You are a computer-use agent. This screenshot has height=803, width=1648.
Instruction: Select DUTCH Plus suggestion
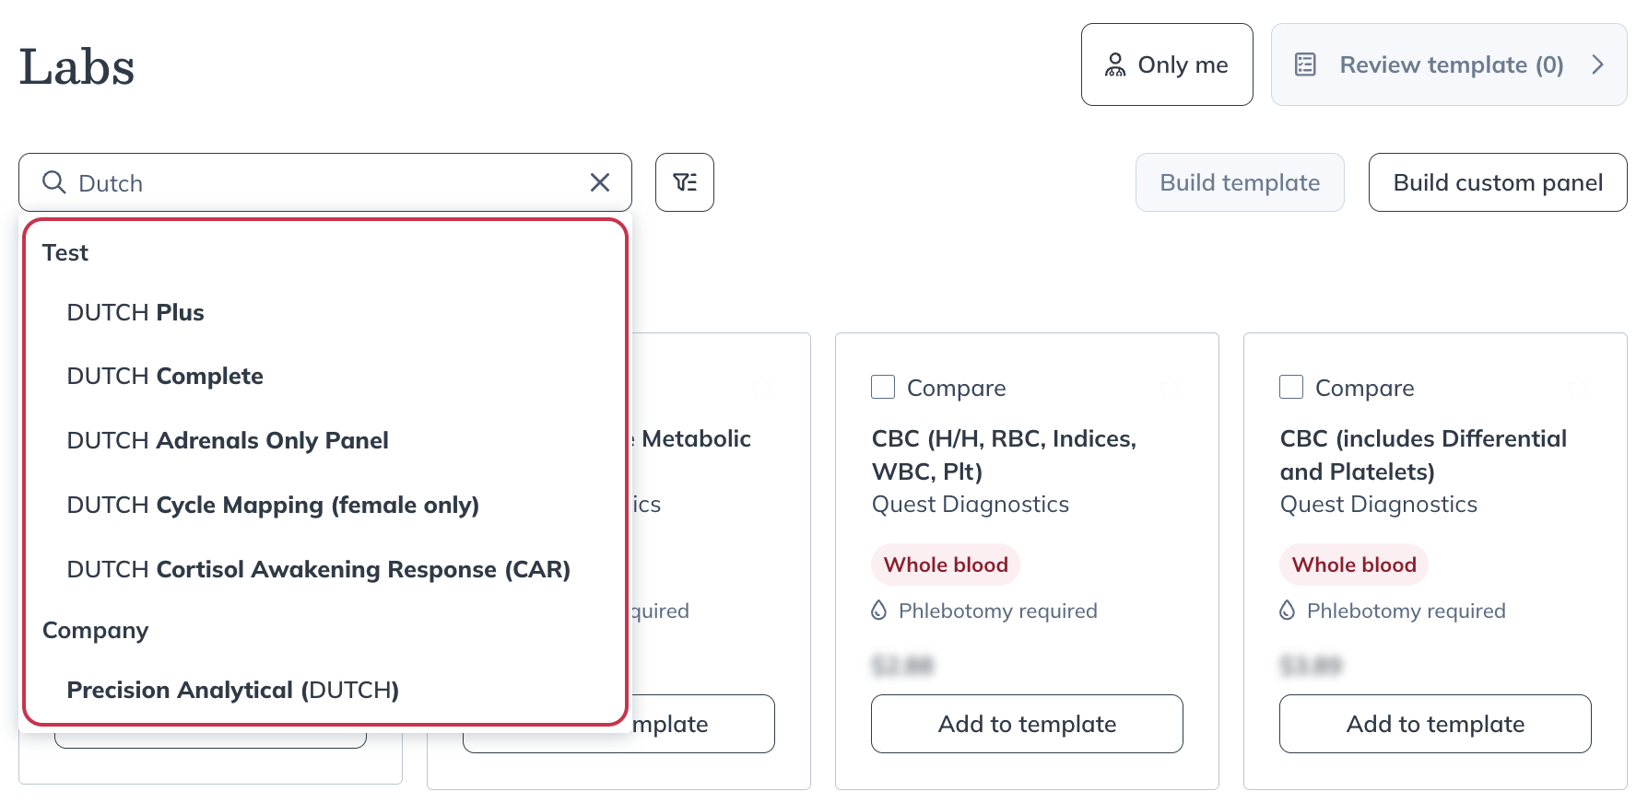135,312
